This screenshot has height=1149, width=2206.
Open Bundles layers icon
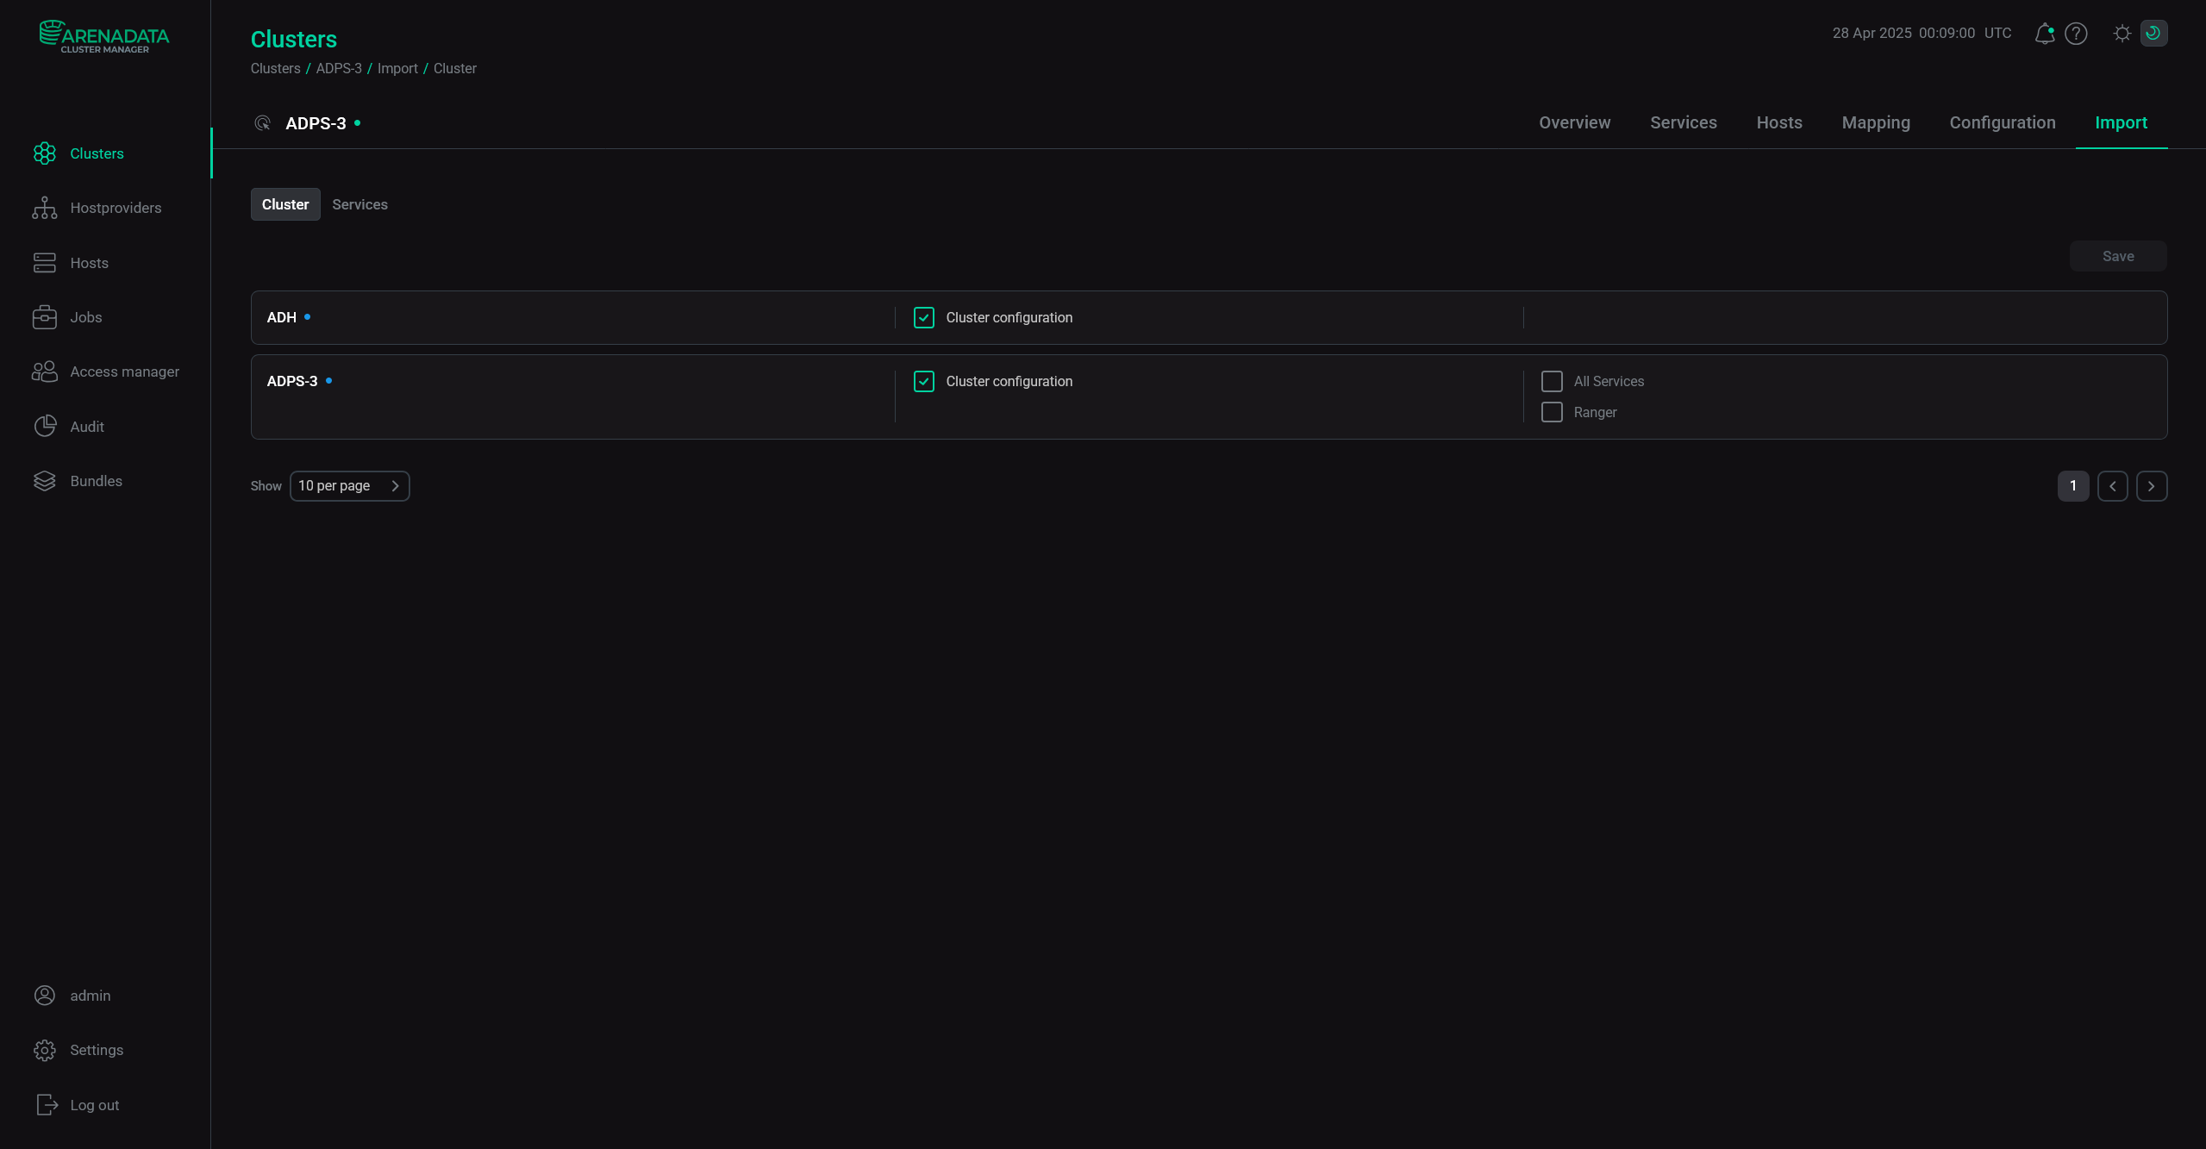pyautogui.click(x=45, y=481)
